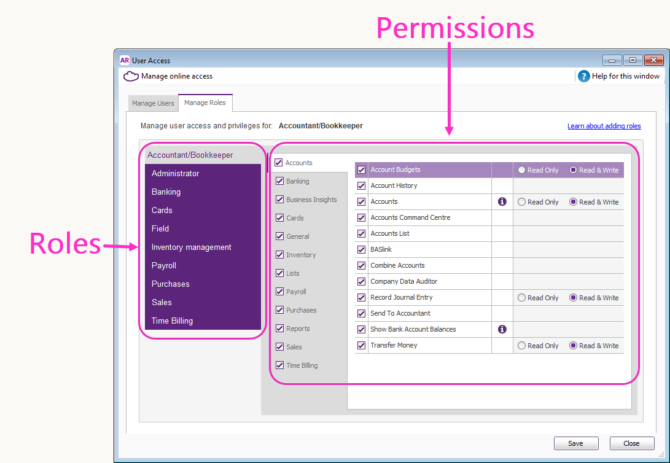Viewport: 670px width, 463px height.
Task: Switch to the Manage Roles tab
Action: 205,103
